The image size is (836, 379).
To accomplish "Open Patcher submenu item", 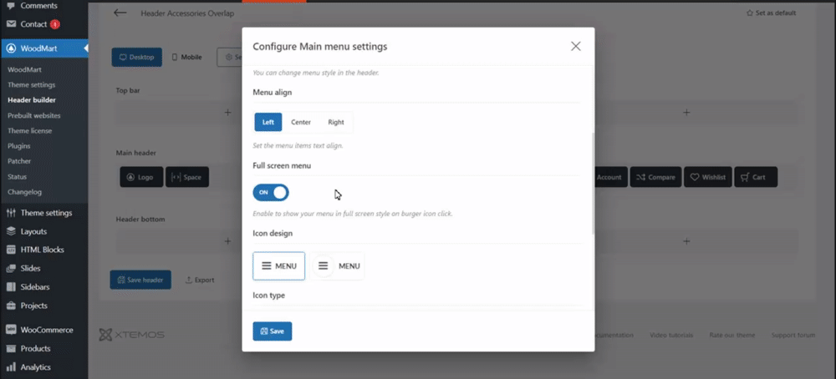I will [19, 161].
